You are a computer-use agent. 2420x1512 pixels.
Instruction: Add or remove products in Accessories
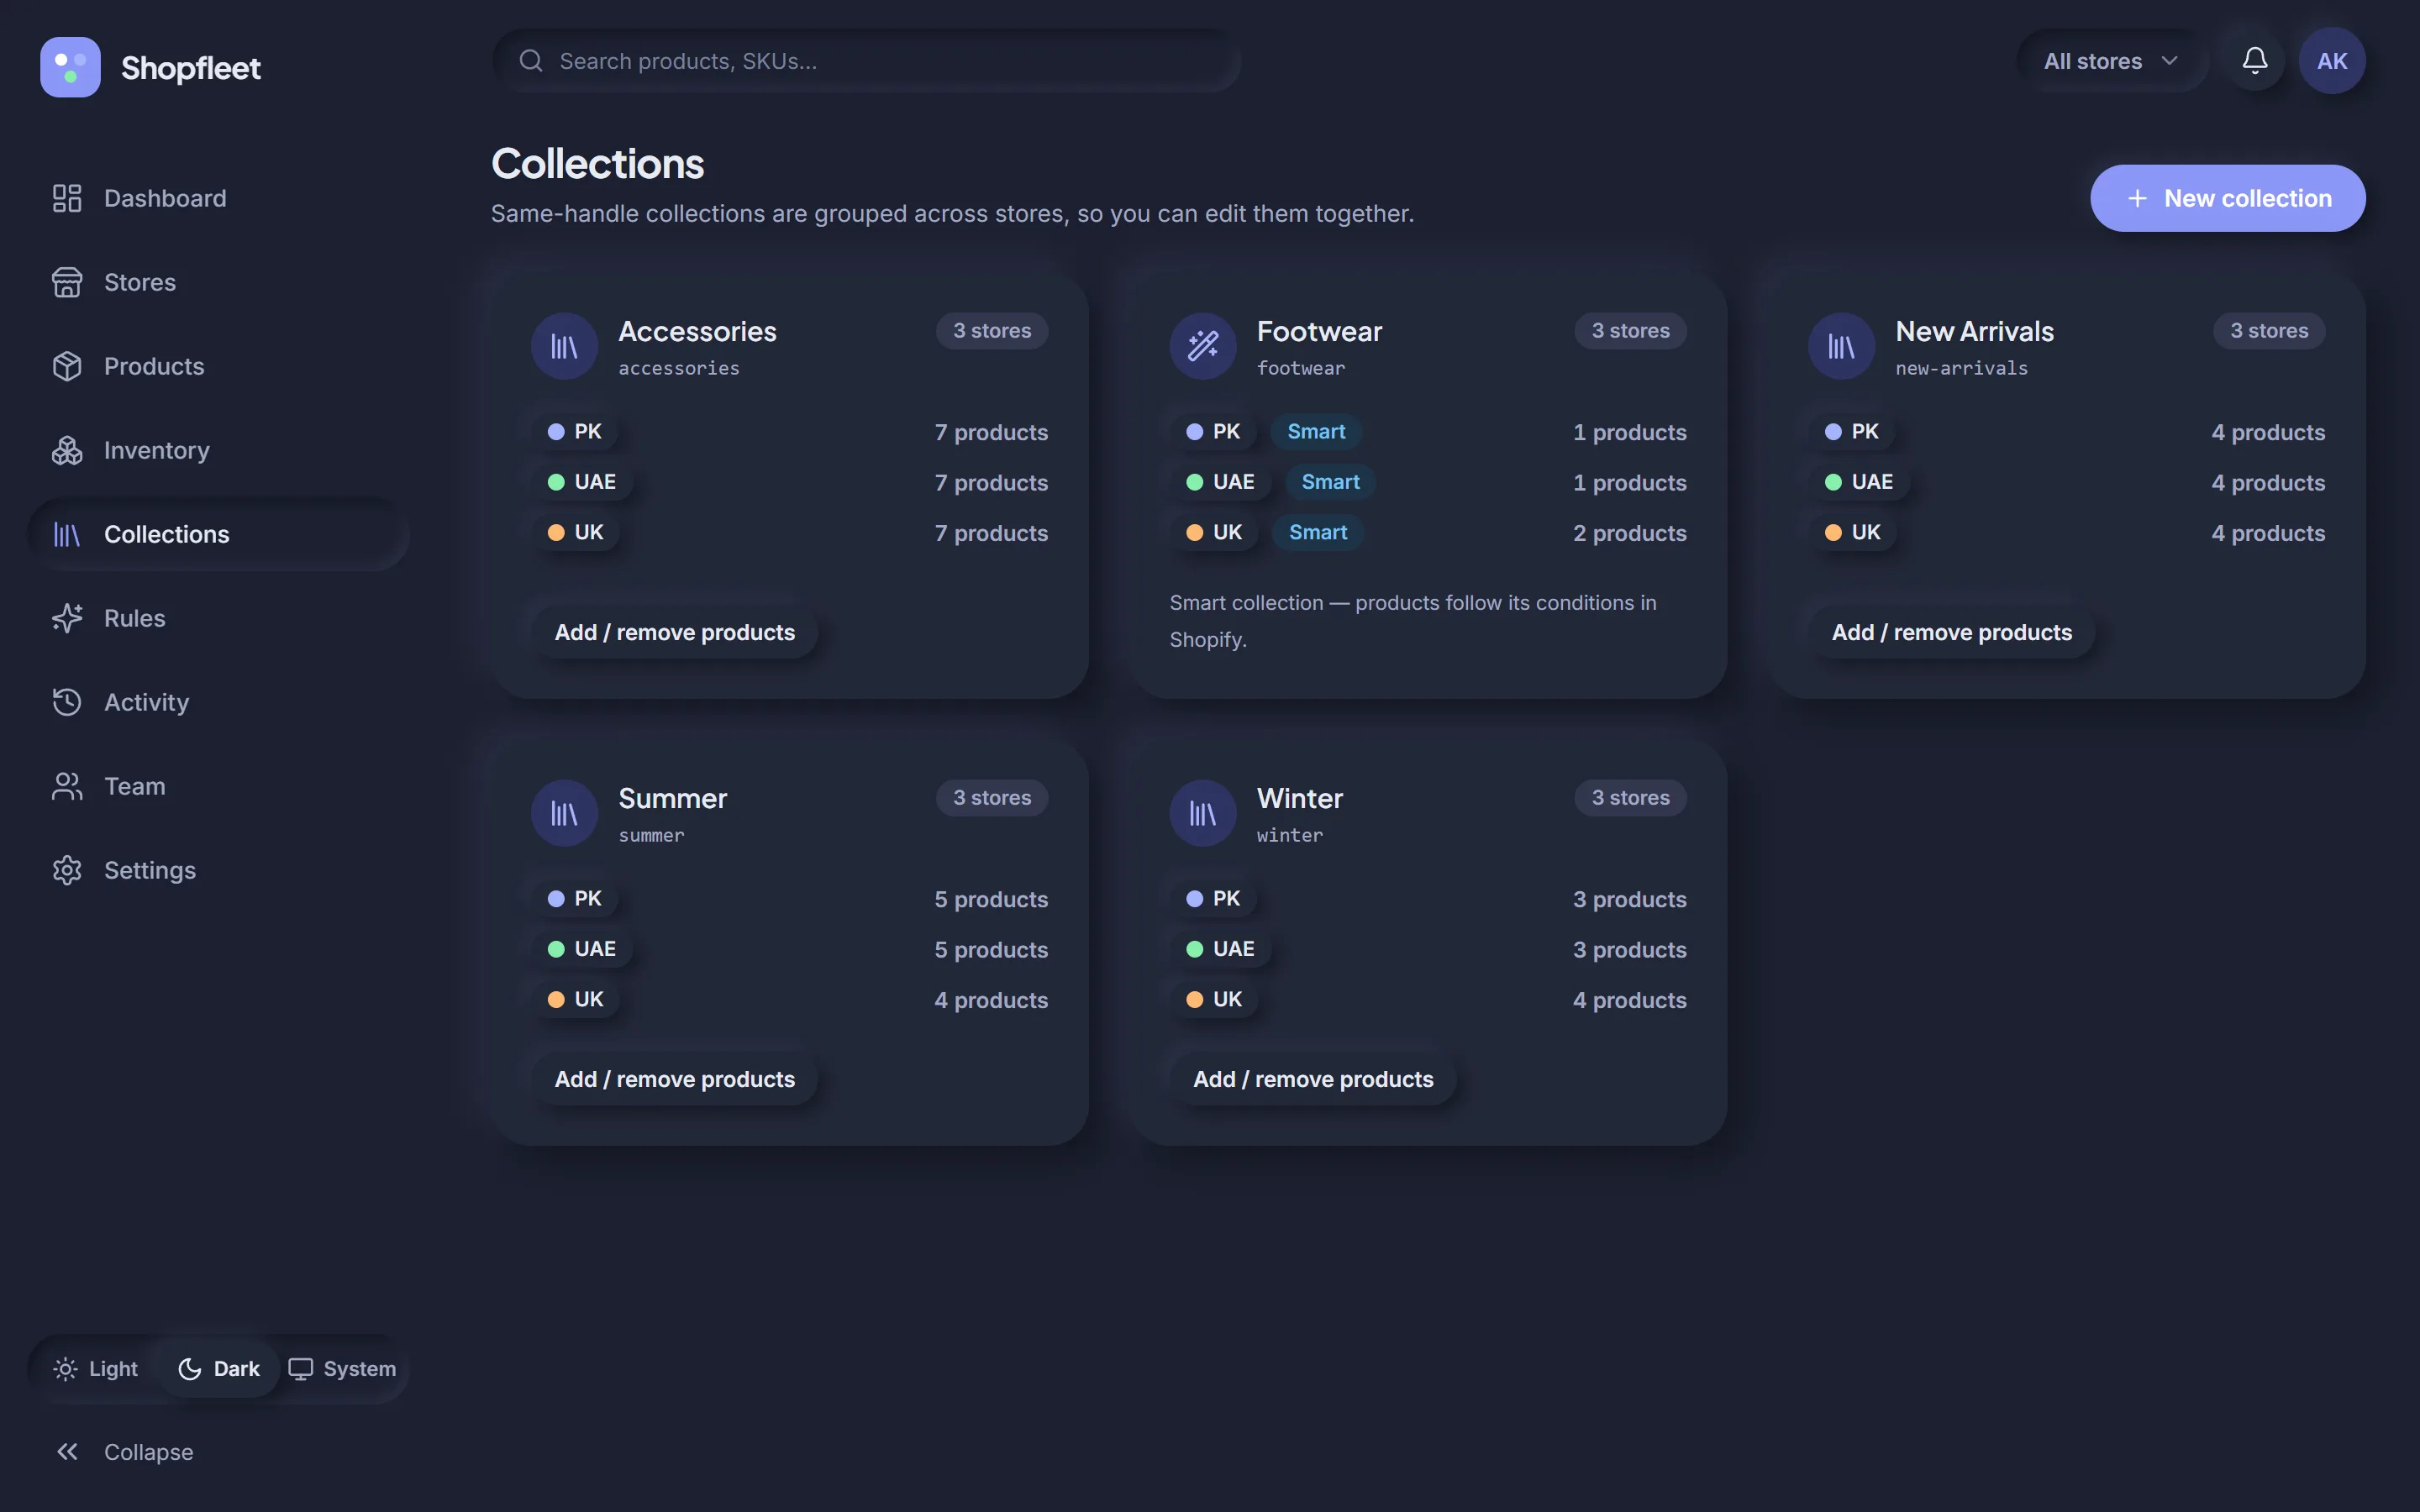tap(675, 632)
